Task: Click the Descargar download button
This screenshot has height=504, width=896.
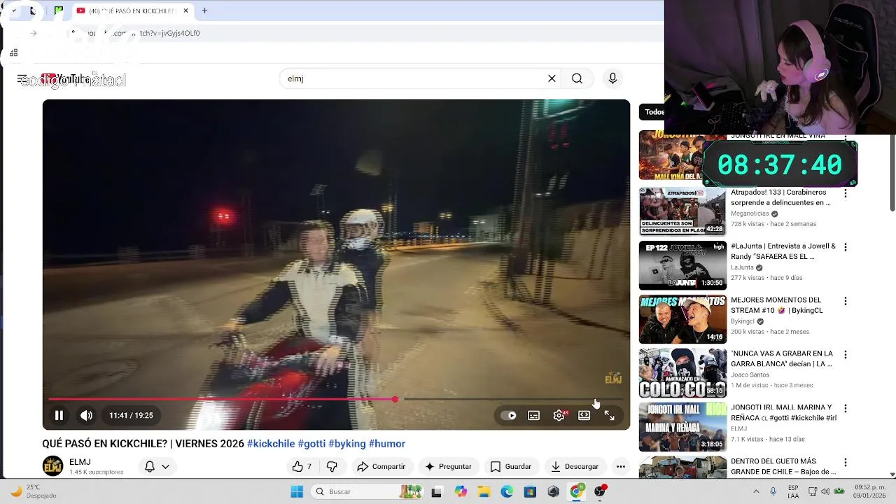Action: [574, 466]
